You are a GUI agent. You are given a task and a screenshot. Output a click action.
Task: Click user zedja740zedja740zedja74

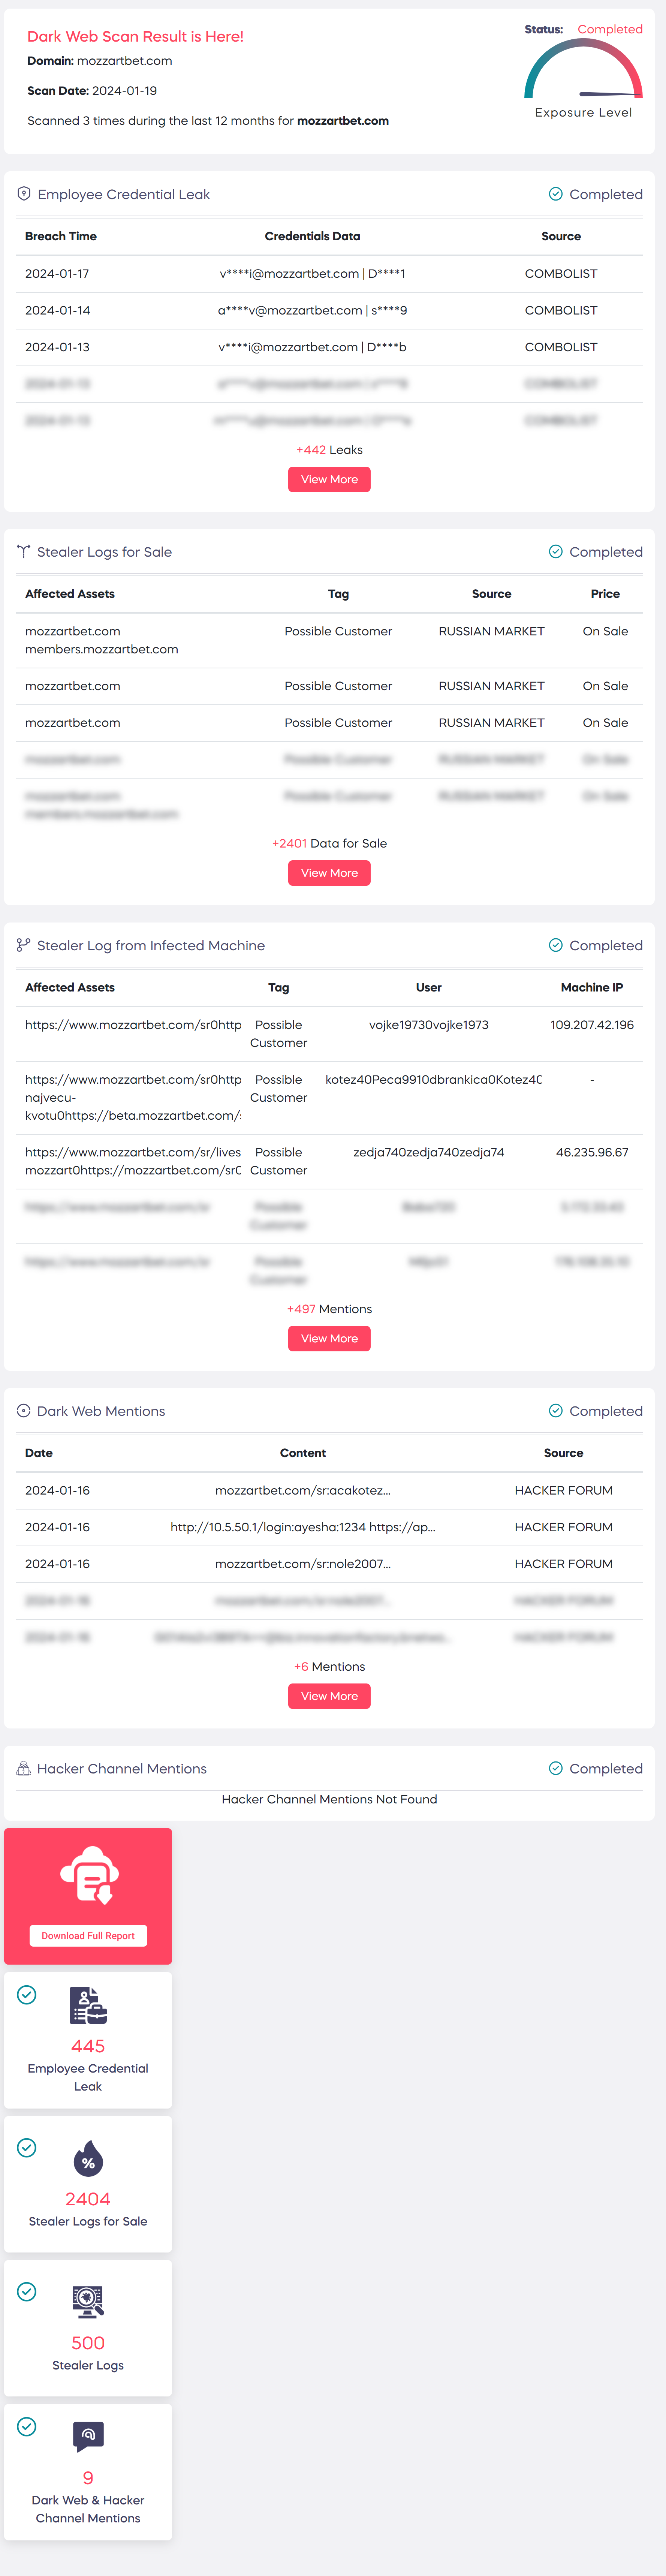point(429,1152)
